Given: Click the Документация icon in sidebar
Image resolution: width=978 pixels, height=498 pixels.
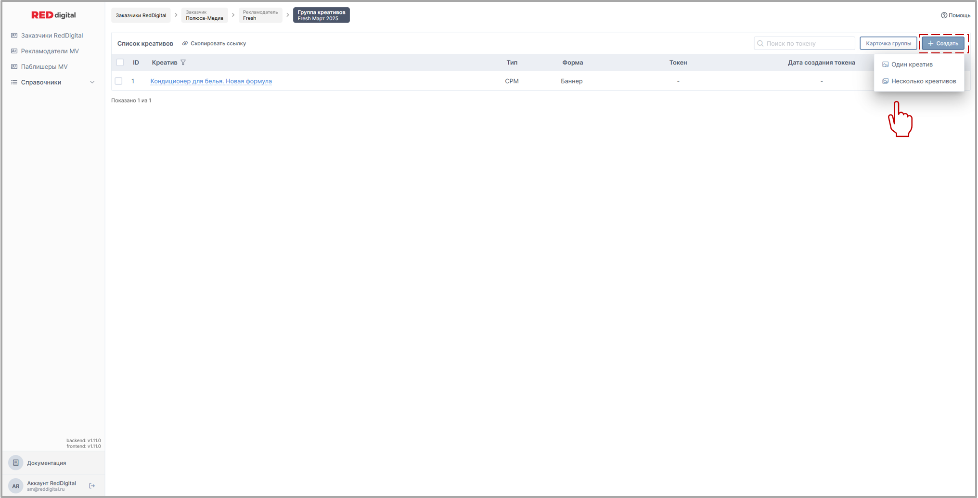Looking at the screenshot, I should [x=16, y=463].
